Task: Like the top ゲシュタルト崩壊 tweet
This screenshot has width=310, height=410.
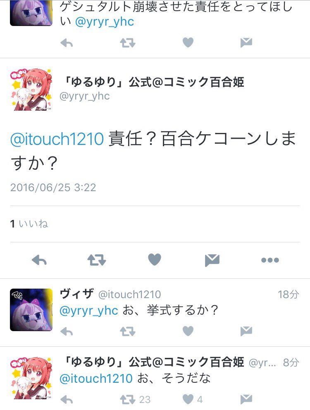Action: (188, 43)
